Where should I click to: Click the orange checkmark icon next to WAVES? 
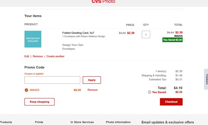26,90
